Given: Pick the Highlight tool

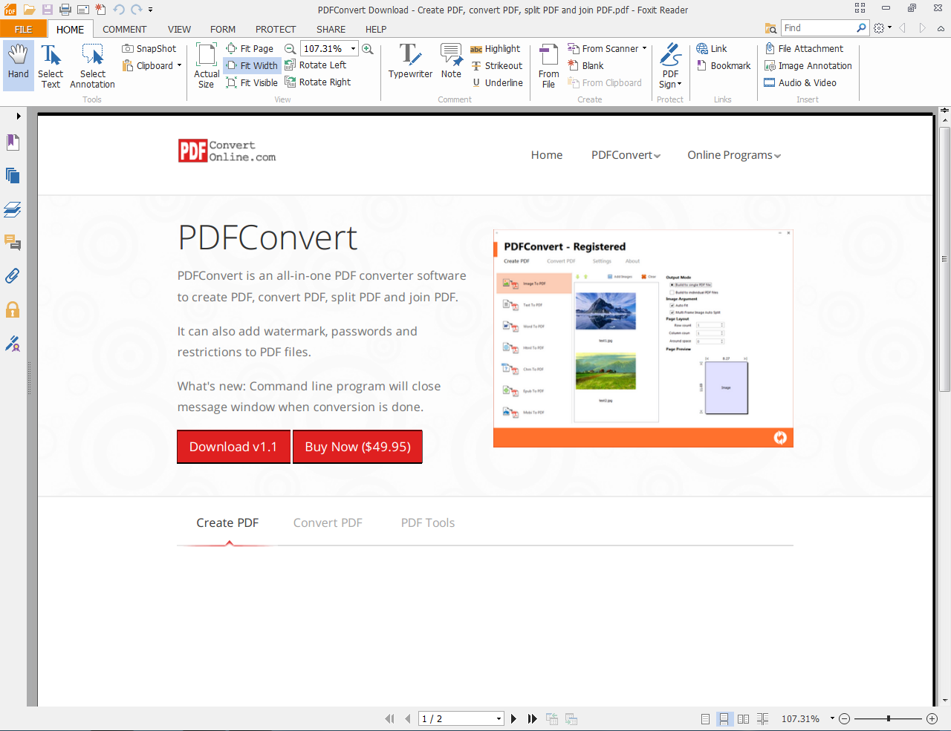Looking at the screenshot, I should coord(496,48).
